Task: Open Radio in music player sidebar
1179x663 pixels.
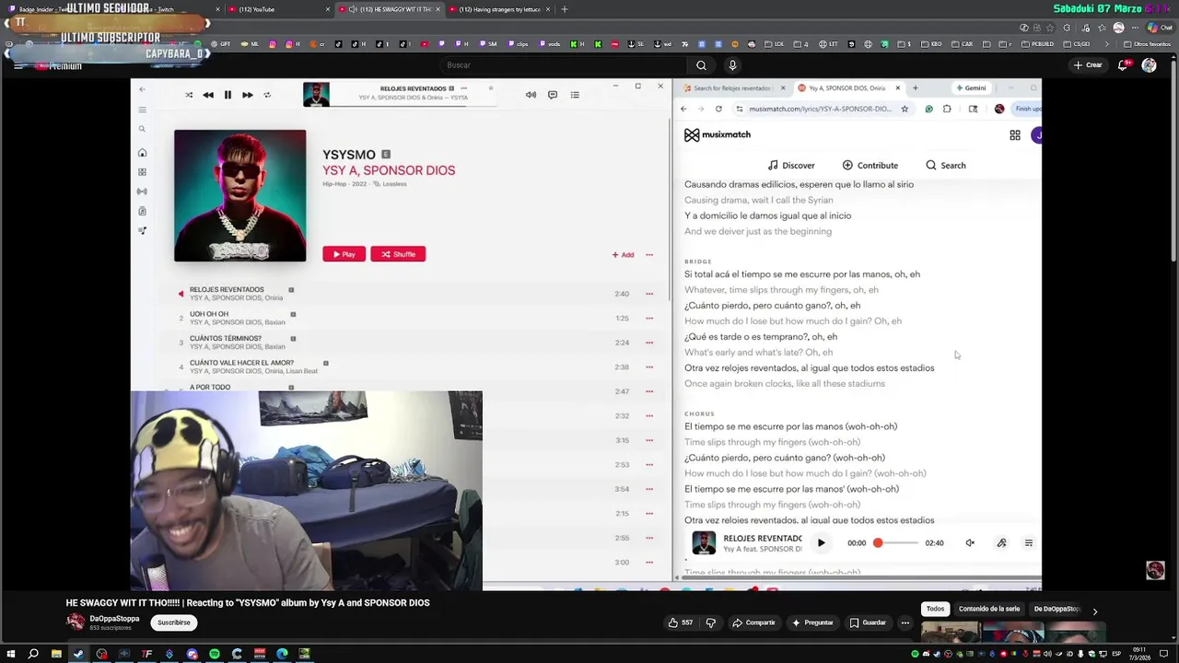Action: pos(142,192)
